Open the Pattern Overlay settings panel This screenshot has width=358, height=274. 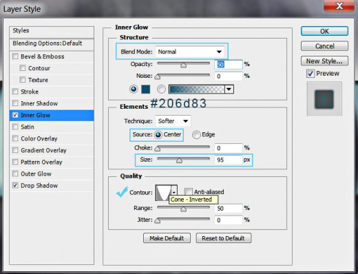click(41, 162)
